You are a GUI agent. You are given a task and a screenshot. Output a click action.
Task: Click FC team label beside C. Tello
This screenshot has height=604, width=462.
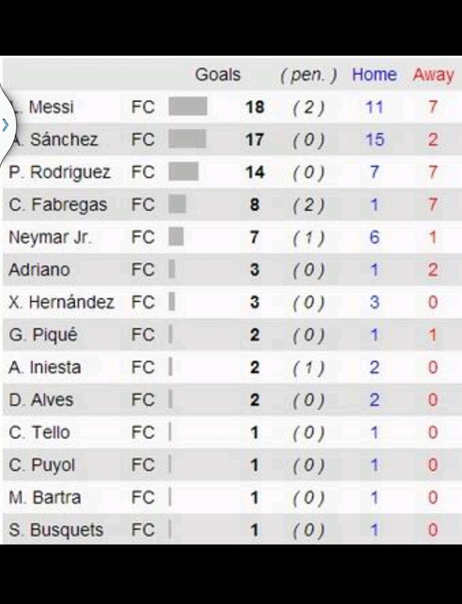143,433
